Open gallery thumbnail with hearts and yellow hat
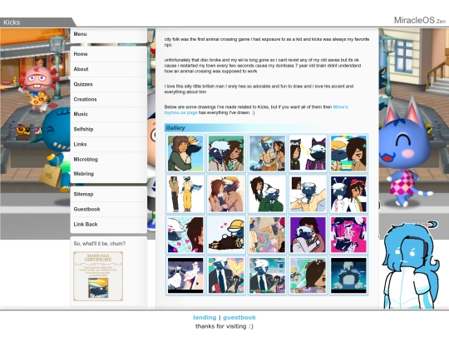449x337 pixels. coord(226,235)
